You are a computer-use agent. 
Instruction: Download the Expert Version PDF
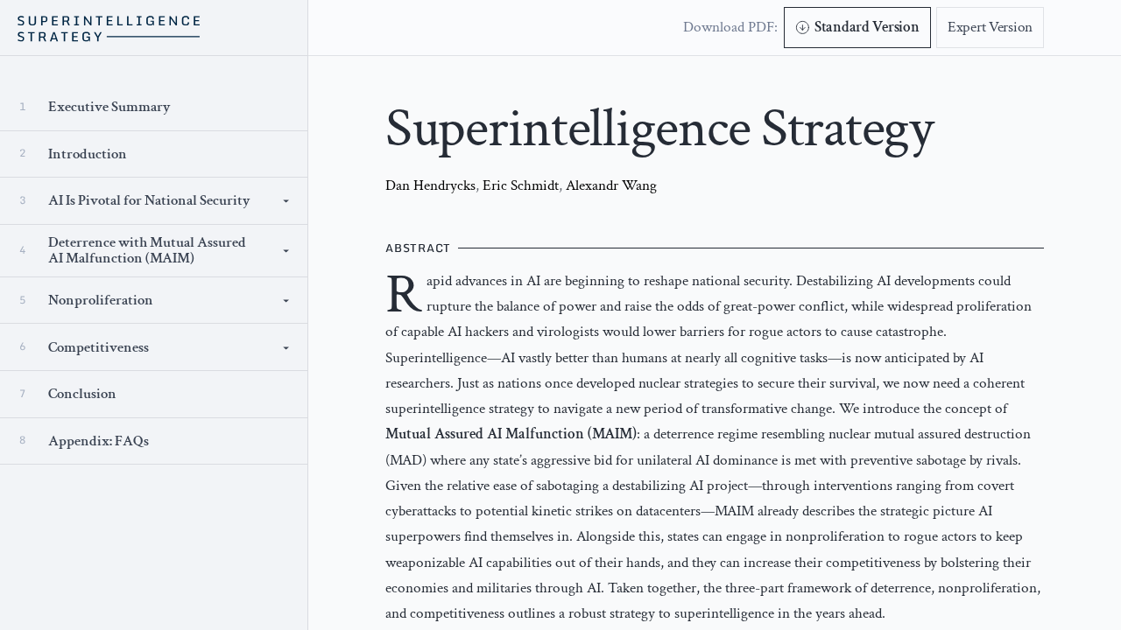[x=990, y=28]
